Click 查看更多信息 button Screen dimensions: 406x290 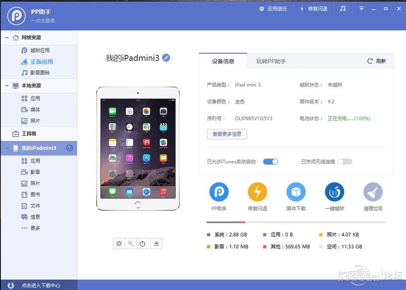point(227,134)
